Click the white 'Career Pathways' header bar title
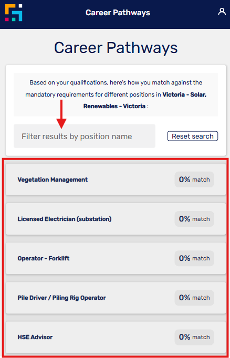230x358 pixels. click(x=118, y=13)
